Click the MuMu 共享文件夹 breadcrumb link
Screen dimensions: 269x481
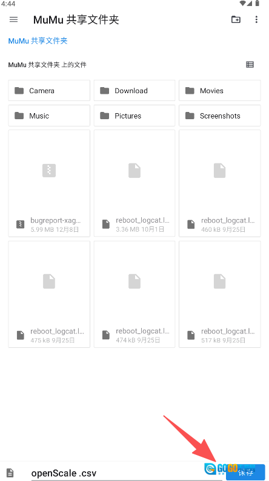[38, 41]
